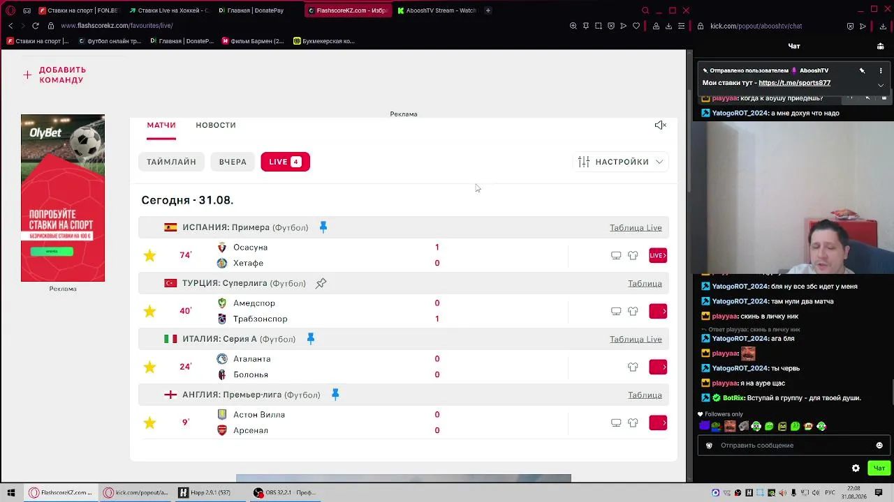Viewport: 894px width, 502px height.
Task: Toggle favourite star for Amedspor vs Trabzonspor
Action: coord(149,311)
